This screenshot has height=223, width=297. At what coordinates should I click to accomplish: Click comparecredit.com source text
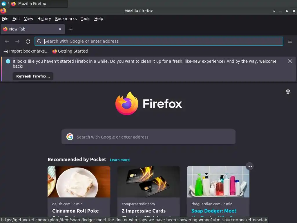pyautogui.click(x=138, y=204)
